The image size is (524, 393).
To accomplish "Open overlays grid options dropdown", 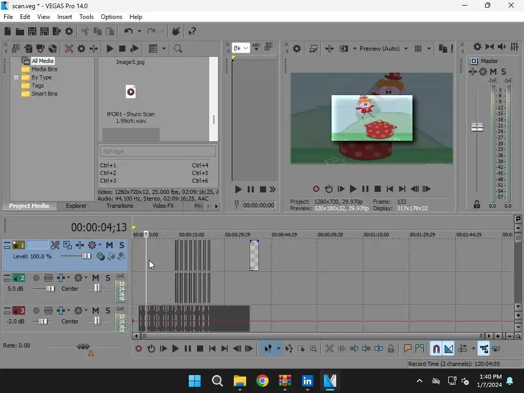I will pyautogui.click(x=429, y=49).
